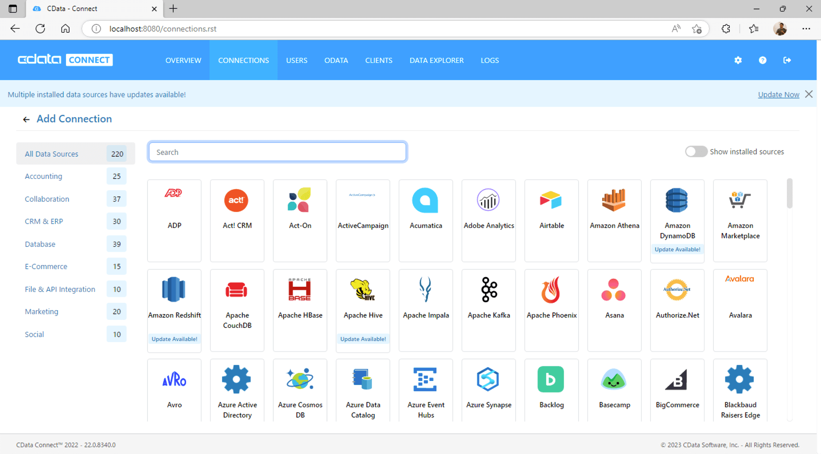
Task: Filter by Social category
Action: (76, 334)
